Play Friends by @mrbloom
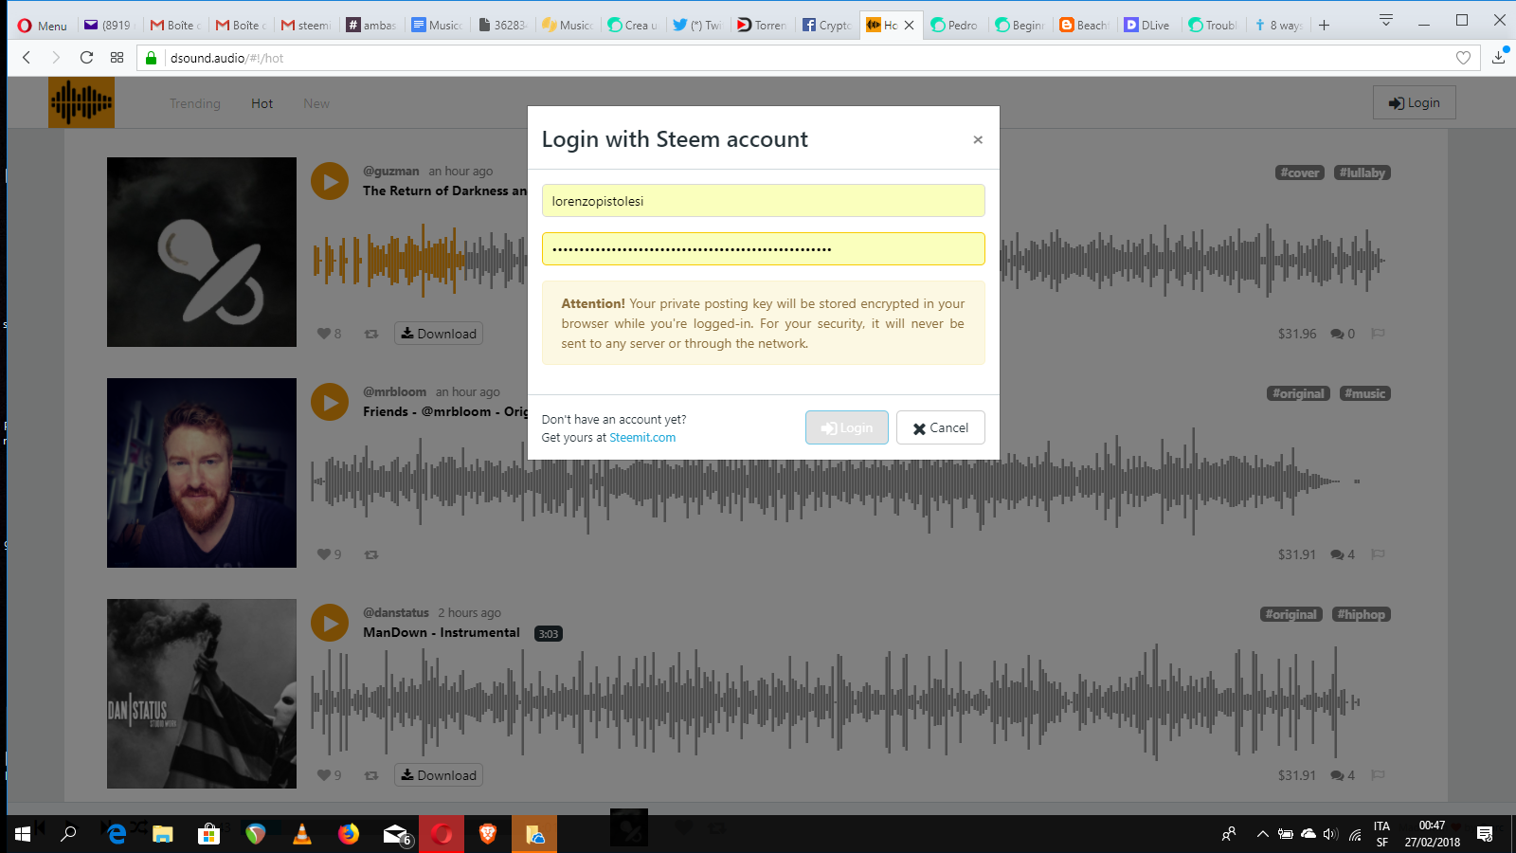1516x853 pixels. [x=329, y=401]
